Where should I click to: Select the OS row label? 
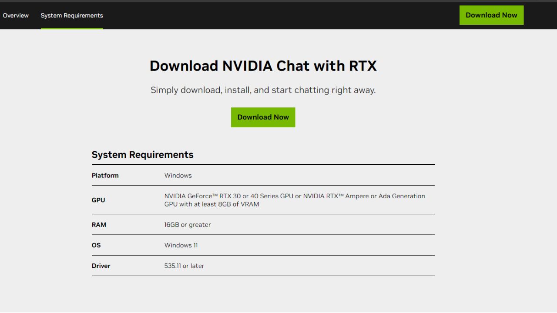[x=96, y=245]
